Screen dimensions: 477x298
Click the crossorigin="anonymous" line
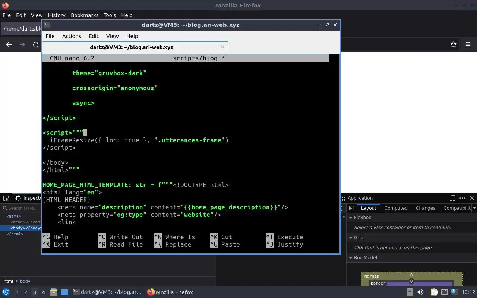(115, 88)
